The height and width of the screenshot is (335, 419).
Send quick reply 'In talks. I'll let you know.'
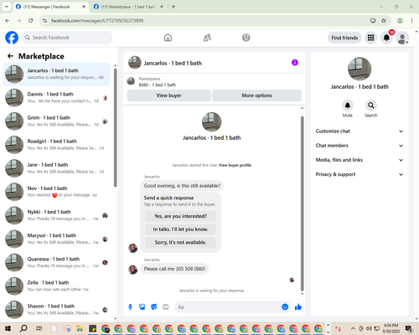(x=180, y=229)
